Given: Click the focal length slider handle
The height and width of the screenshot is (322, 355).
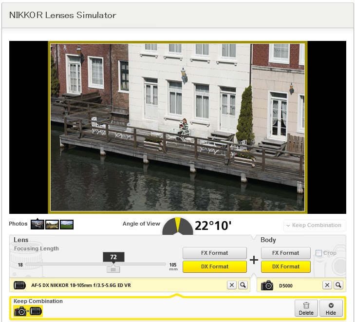Looking at the screenshot, I should tap(113, 269).
